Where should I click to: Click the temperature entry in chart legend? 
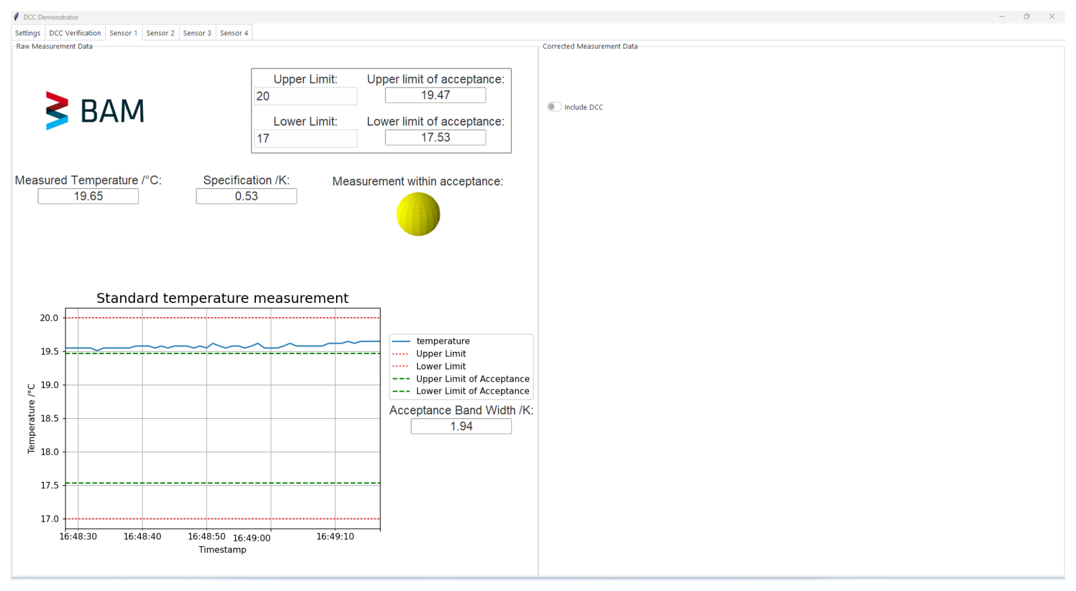[442, 341]
